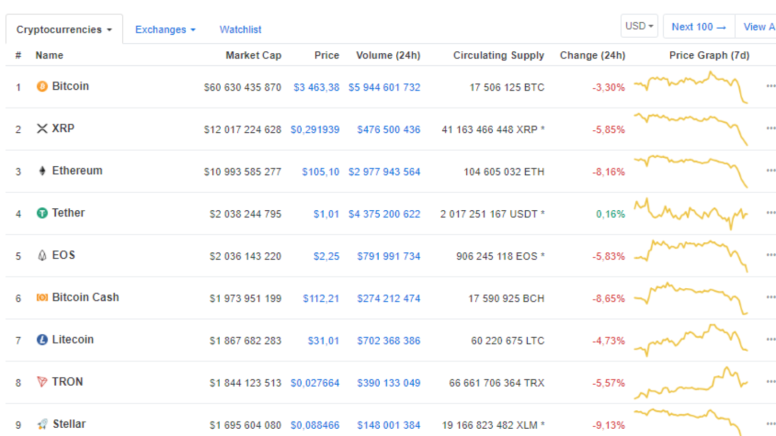Sort by Price column header
The width and height of the screenshot is (776, 436).
(x=326, y=55)
